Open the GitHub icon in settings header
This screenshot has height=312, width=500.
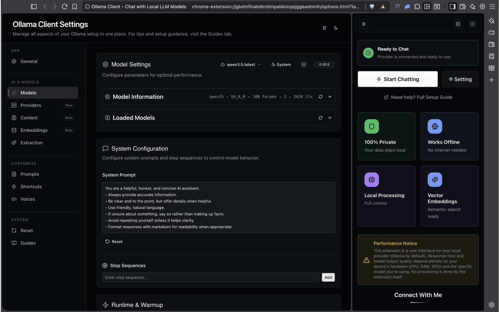click(x=324, y=28)
